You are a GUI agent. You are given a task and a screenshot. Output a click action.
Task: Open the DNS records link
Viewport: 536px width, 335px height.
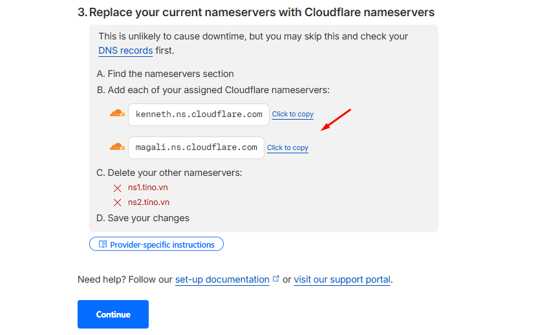click(x=125, y=50)
